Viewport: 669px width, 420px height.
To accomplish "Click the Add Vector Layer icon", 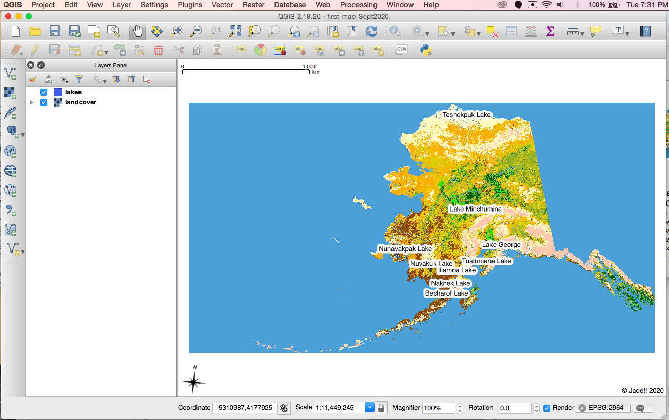I will 10,73.
